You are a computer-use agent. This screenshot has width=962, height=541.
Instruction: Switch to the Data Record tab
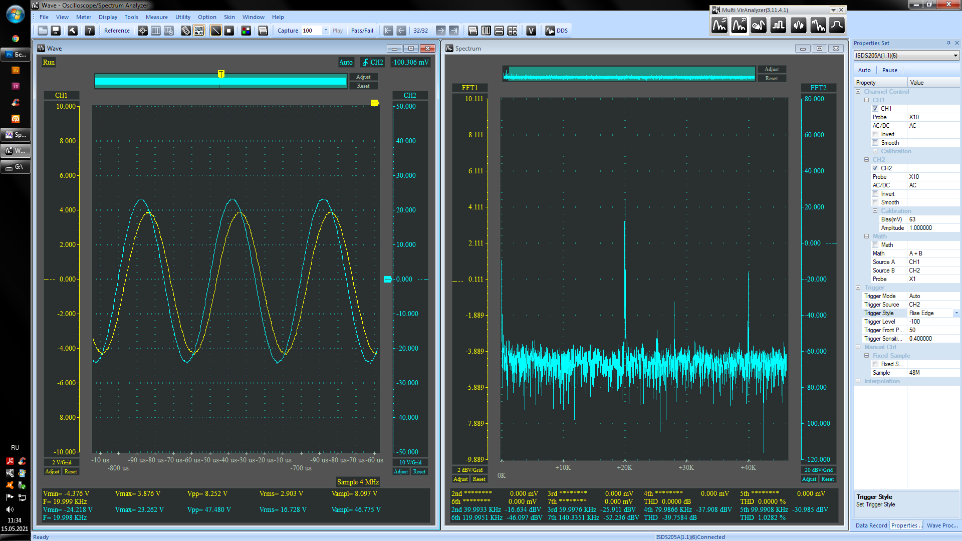pyautogui.click(x=871, y=525)
